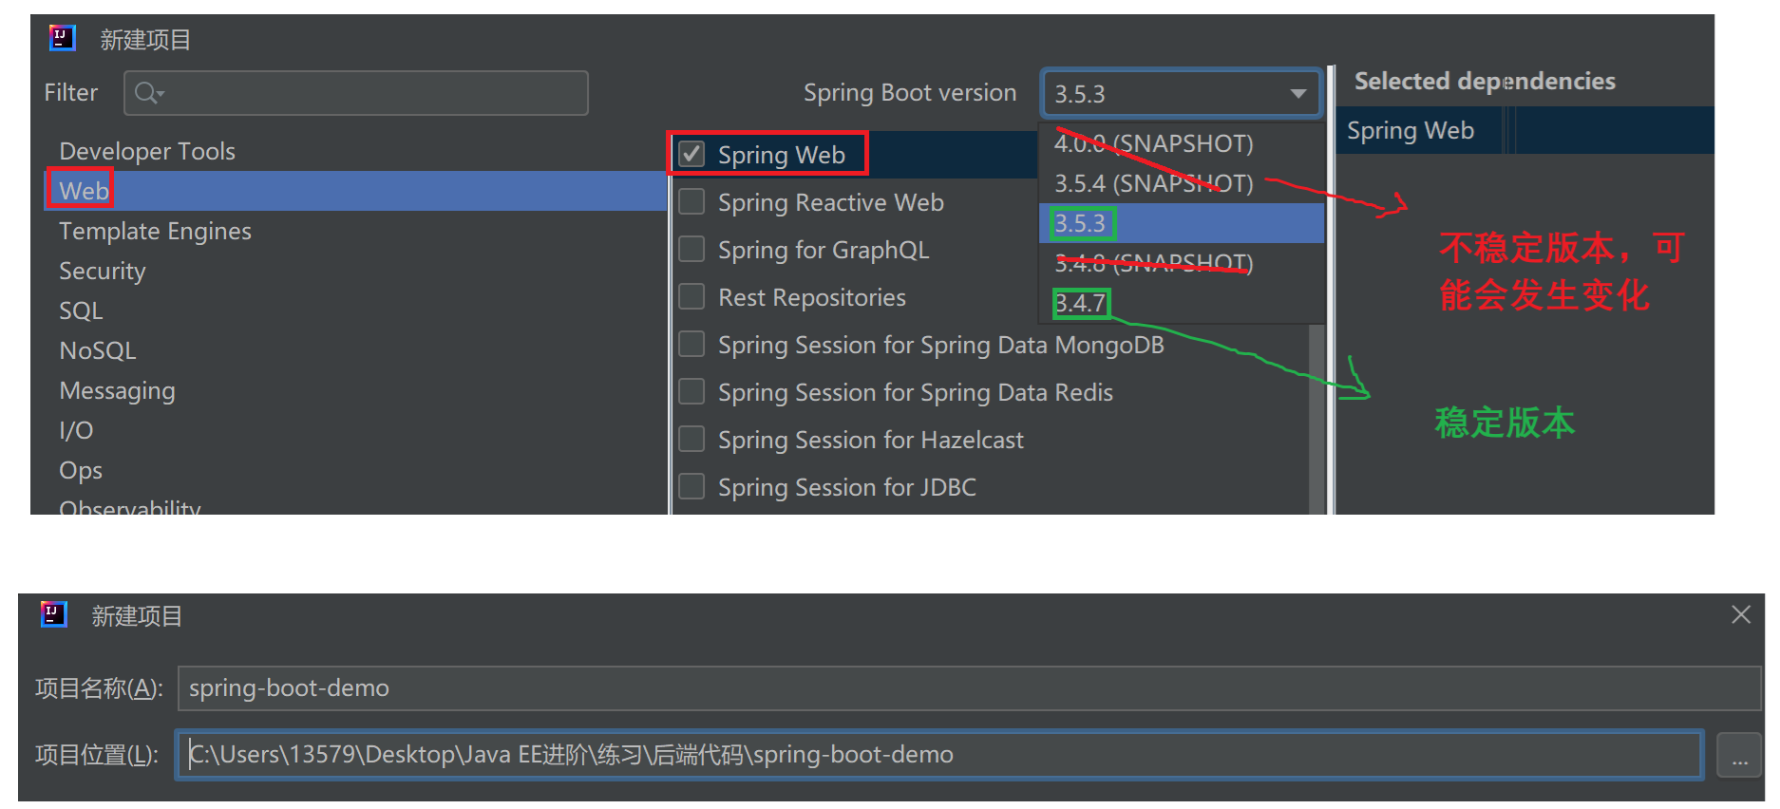Screen dimensions: 1780x809
Task: Enable Spring Session for JDBC checkbox
Action: pos(691,486)
